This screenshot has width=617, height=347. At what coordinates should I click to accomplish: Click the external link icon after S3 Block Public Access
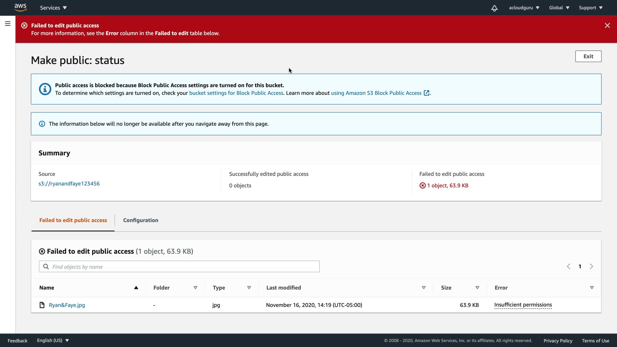426,93
